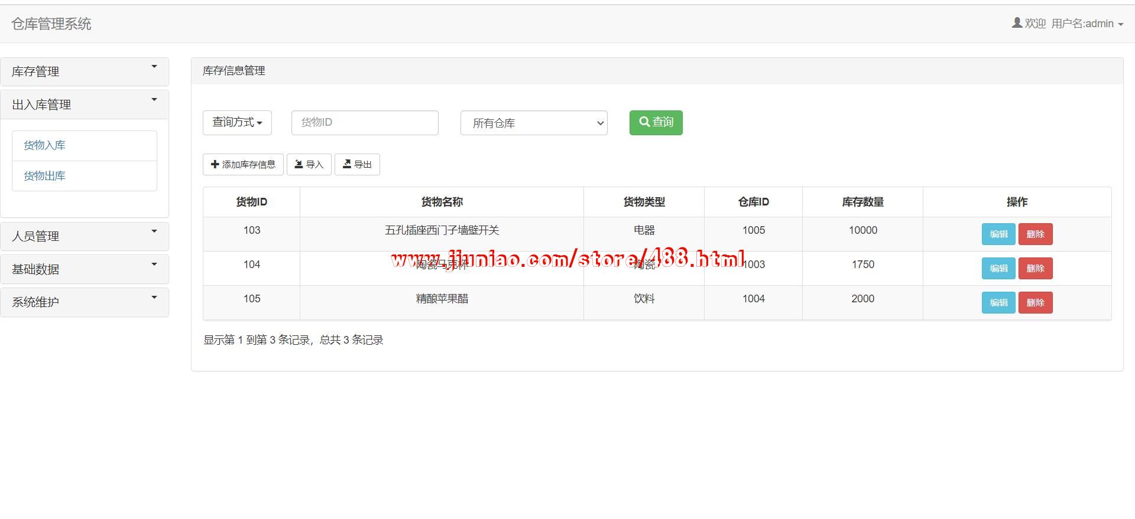The width and height of the screenshot is (1135, 519).
Task: Click the 货物名称 column header
Action: click(442, 202)
